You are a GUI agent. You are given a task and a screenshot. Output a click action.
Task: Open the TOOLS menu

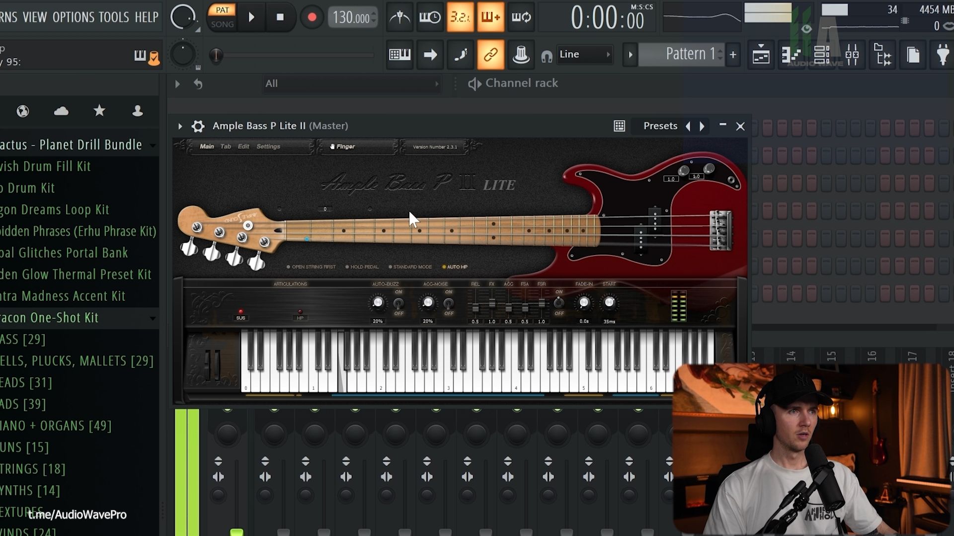tap(114, 17)
